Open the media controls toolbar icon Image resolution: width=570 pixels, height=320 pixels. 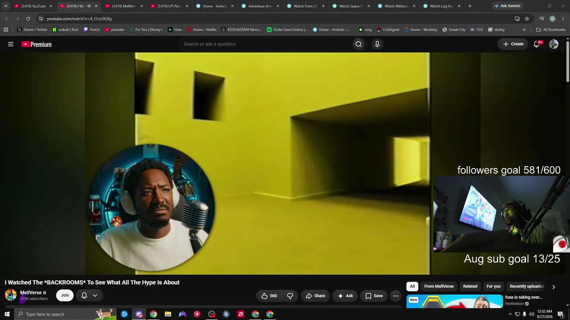[x=541, y=19]
